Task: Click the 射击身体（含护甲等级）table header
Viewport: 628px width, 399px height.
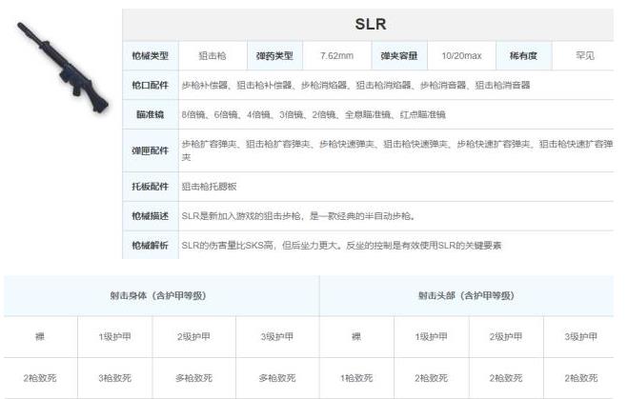Action: pos(161,295)
